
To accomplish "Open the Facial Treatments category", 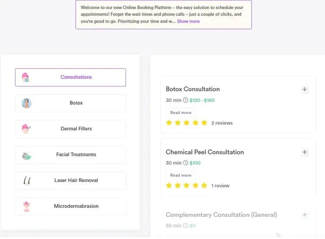I will [70, 155].
